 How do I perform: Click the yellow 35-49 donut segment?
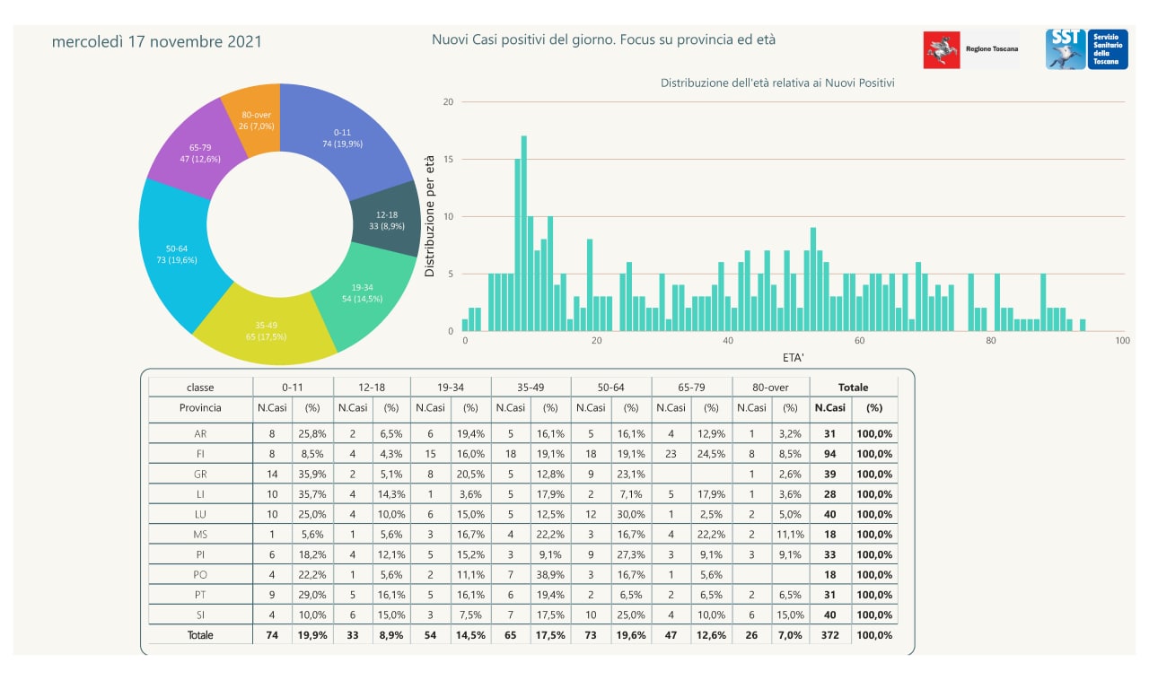tap(265, 330)
